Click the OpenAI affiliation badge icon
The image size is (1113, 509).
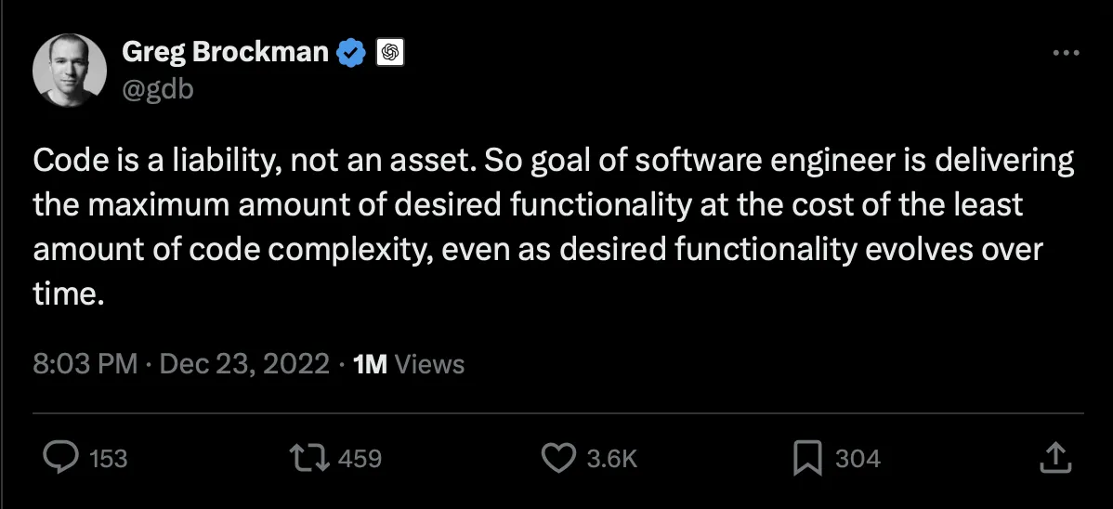[x=389, y=53]
